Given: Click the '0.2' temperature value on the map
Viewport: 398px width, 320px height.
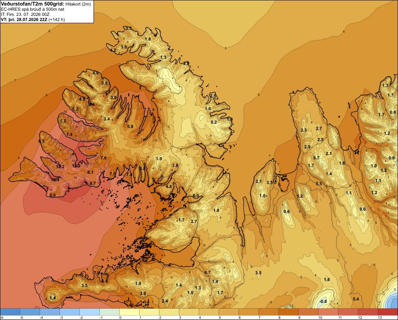Looking at the screenshot, I should point(214,122).
